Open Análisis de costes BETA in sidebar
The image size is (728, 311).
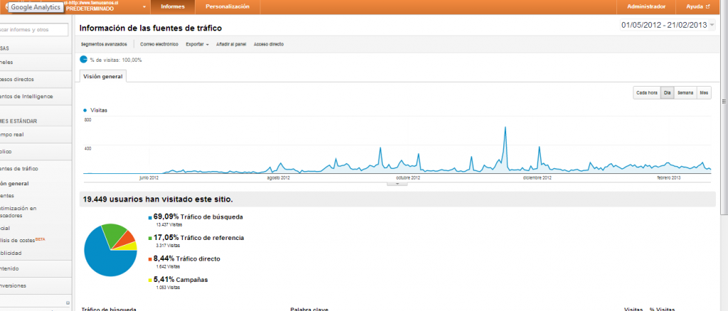pyautogui.click(x=23, y=240)
